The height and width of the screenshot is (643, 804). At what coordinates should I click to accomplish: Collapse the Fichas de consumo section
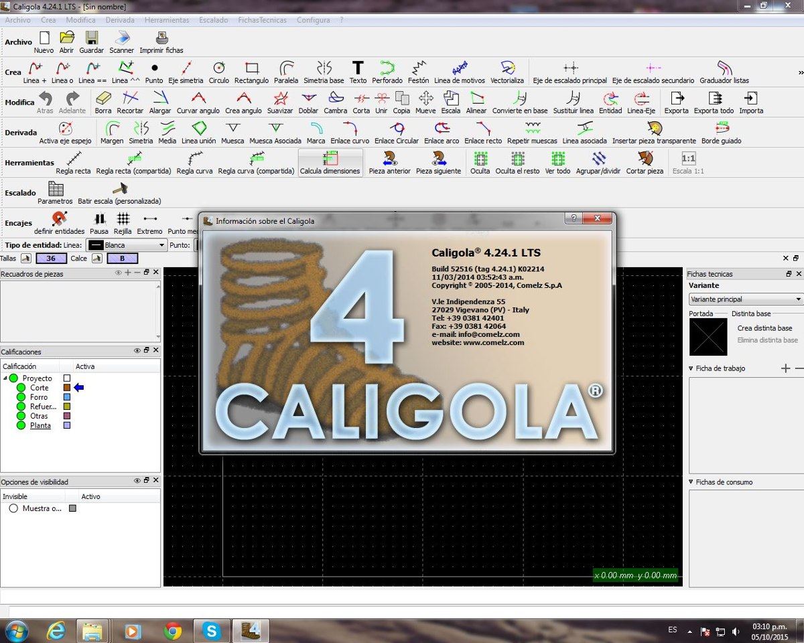[691, 482]
